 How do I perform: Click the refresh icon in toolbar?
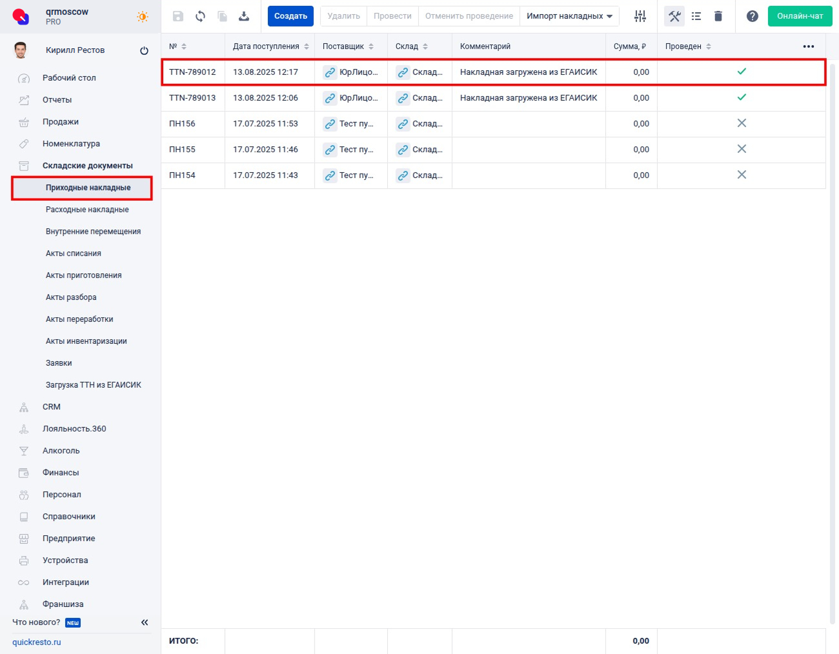click(x=200, y=16)
